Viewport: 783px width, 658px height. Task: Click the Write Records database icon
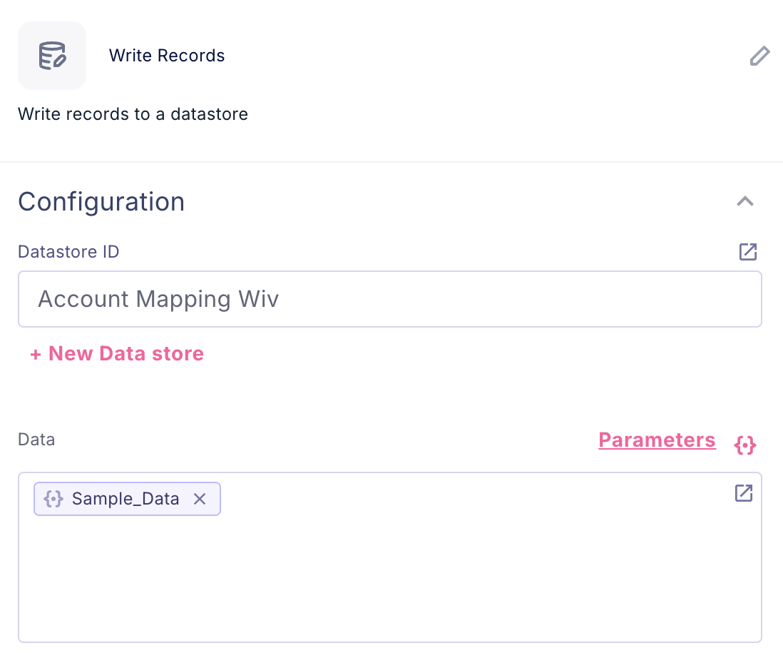[x=52, y=56]
